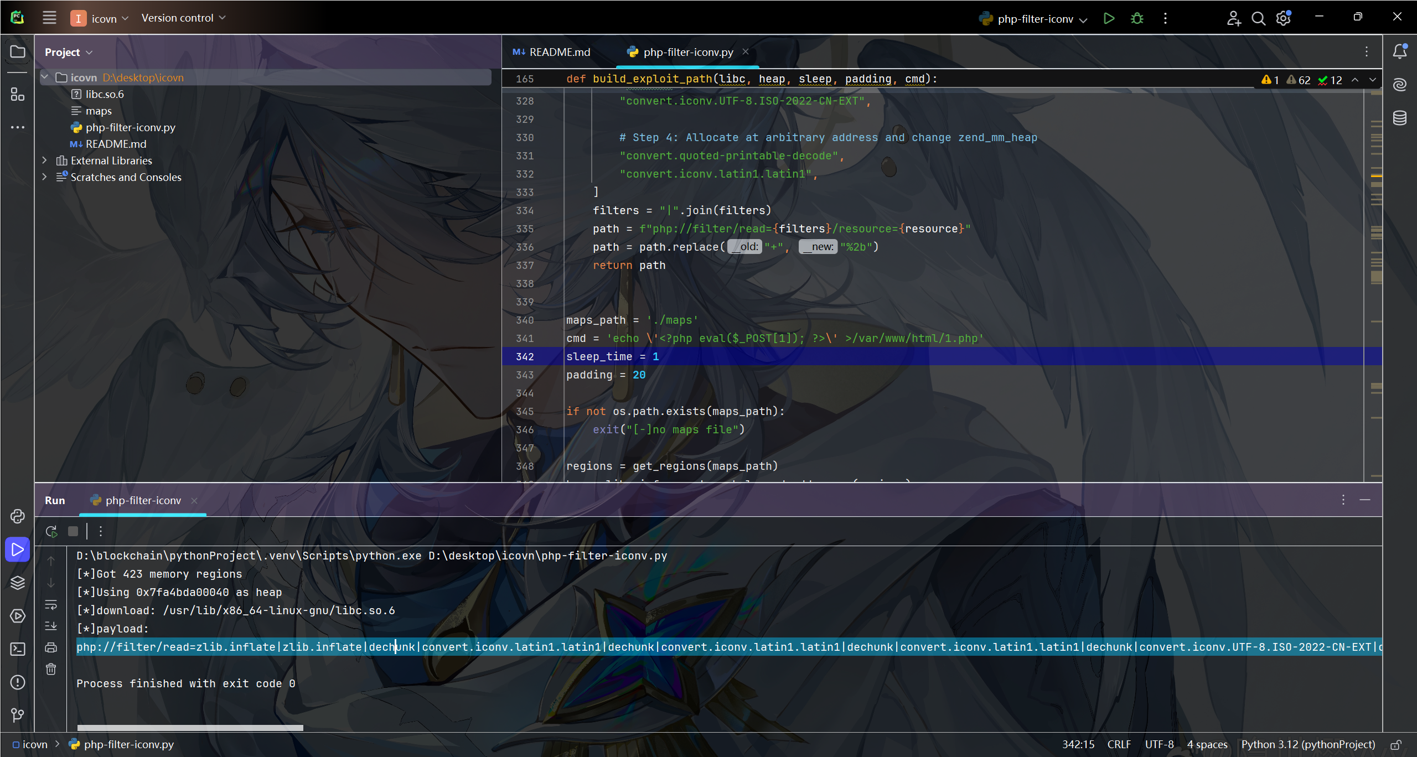Select the maps file in project tree
The width and height of the screenshot is (1417, 757).
(x=99, y=111)
